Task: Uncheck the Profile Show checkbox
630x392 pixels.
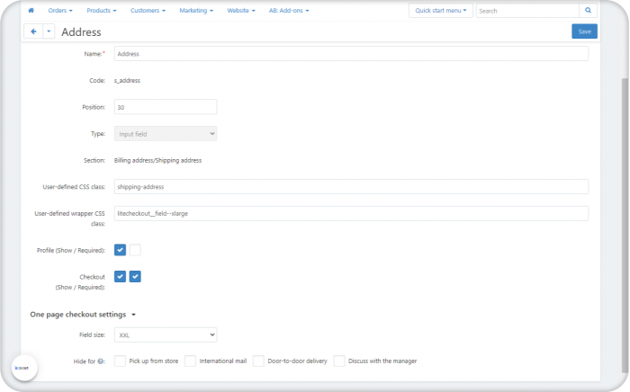Action: (x=120, y=250)
